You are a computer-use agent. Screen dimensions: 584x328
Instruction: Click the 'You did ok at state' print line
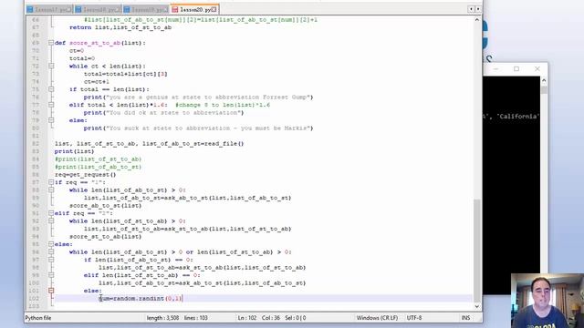coord(163,113)
